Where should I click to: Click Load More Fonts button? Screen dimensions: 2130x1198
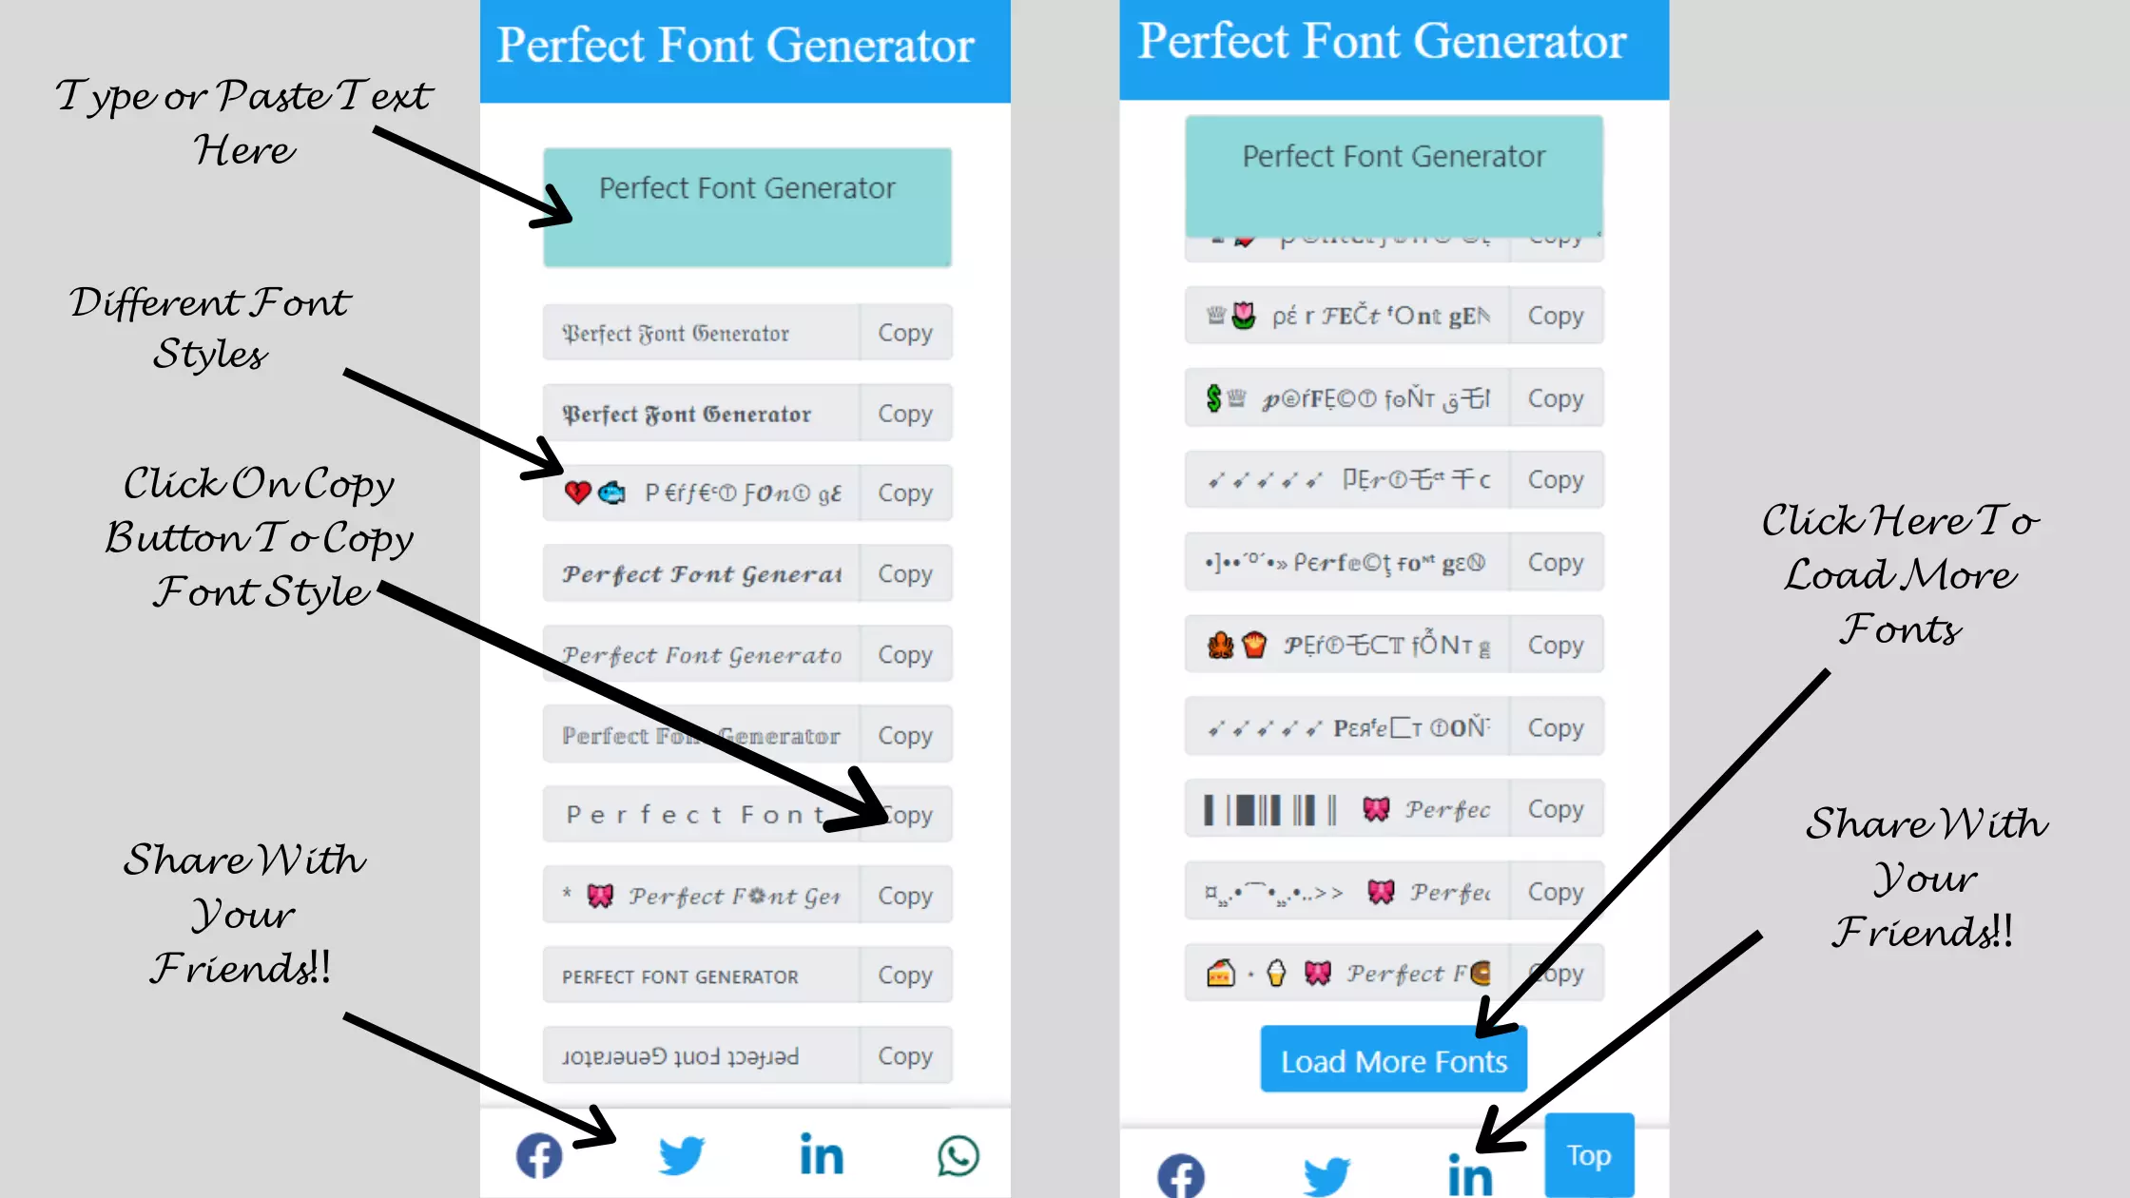(1393, 1060)
